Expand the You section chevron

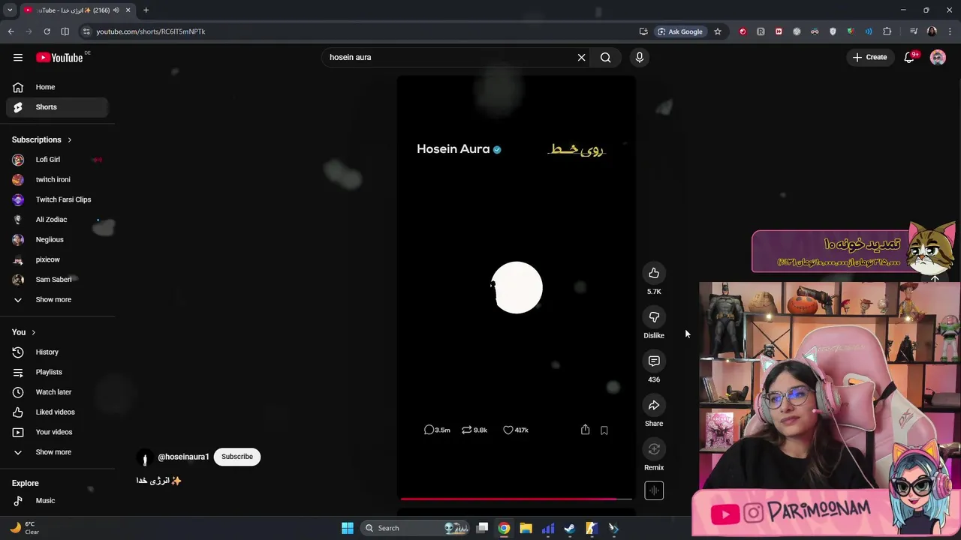pos(33,332)
